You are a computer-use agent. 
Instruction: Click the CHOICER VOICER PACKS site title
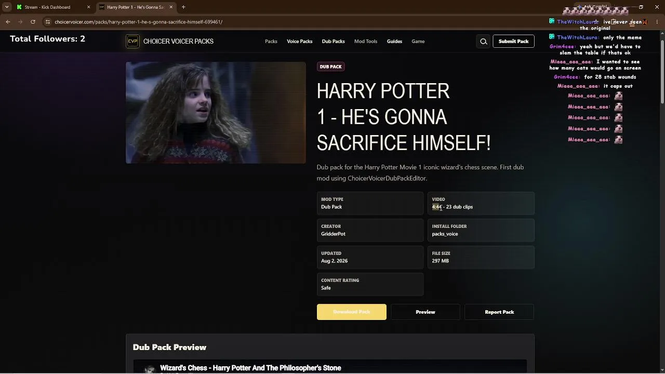point(178,42)
